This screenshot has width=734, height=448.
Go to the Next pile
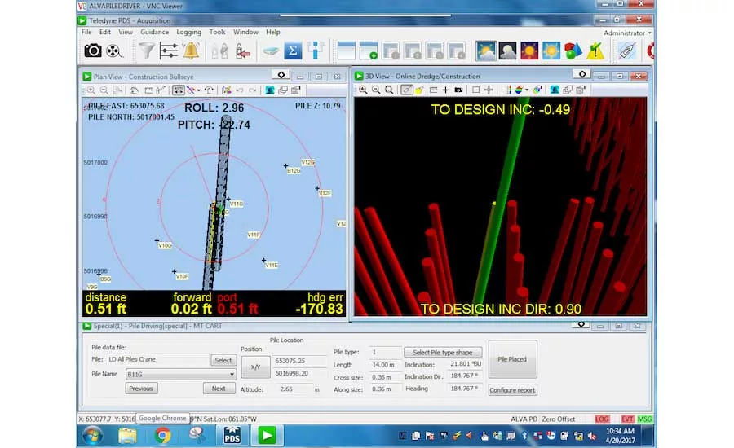[219, 389]
